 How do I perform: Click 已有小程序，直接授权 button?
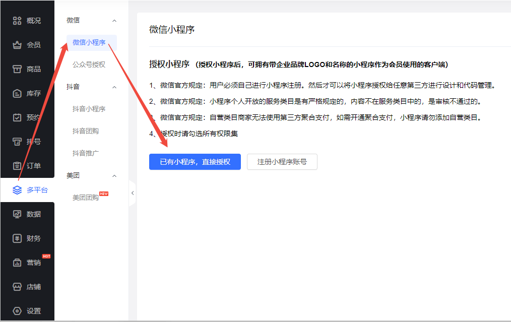pyautogui.click(x=195, y=162)
